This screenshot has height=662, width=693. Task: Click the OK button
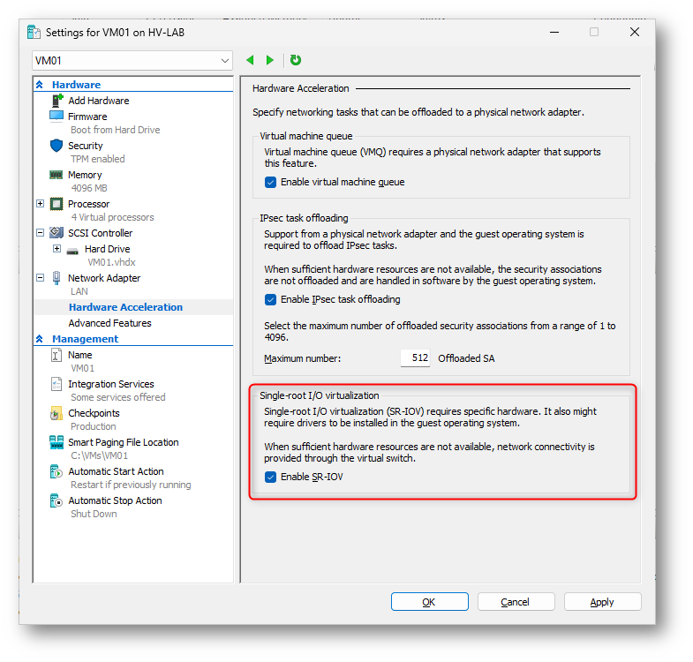(x=430, y=602)
